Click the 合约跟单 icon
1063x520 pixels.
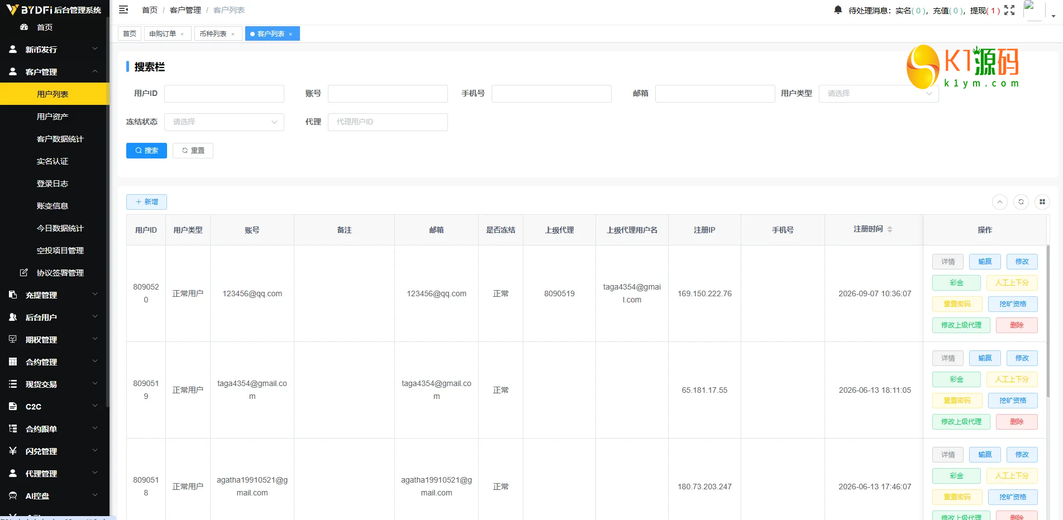[13, 428]
